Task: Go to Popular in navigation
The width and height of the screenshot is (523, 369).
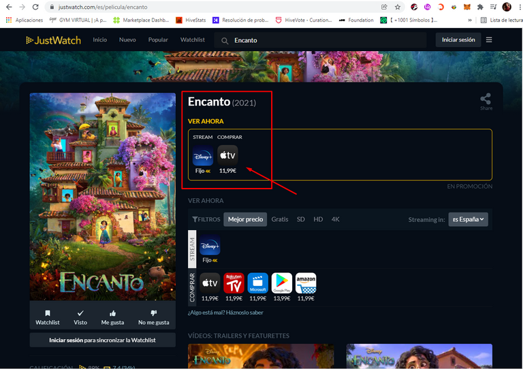Action: [158, 39]
